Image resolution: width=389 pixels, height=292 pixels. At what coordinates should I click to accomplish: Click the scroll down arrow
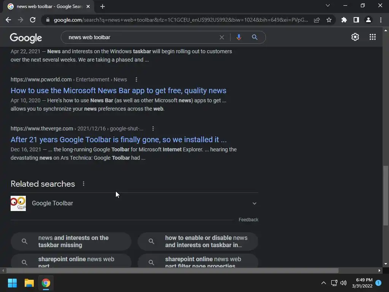386,264
